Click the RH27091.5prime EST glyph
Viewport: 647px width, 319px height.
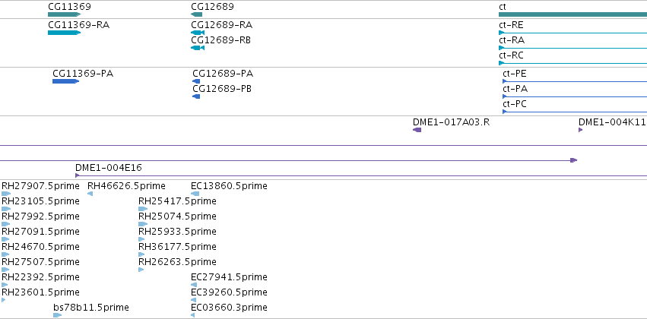5,239
